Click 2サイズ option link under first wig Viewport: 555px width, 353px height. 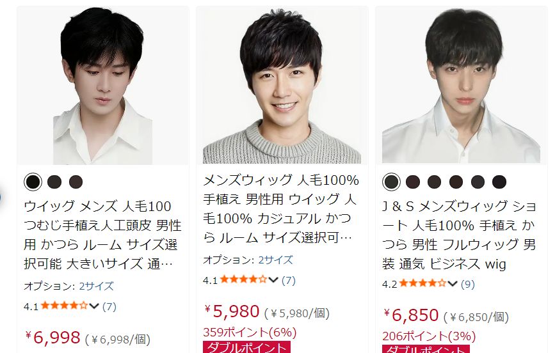click(96, 286)
